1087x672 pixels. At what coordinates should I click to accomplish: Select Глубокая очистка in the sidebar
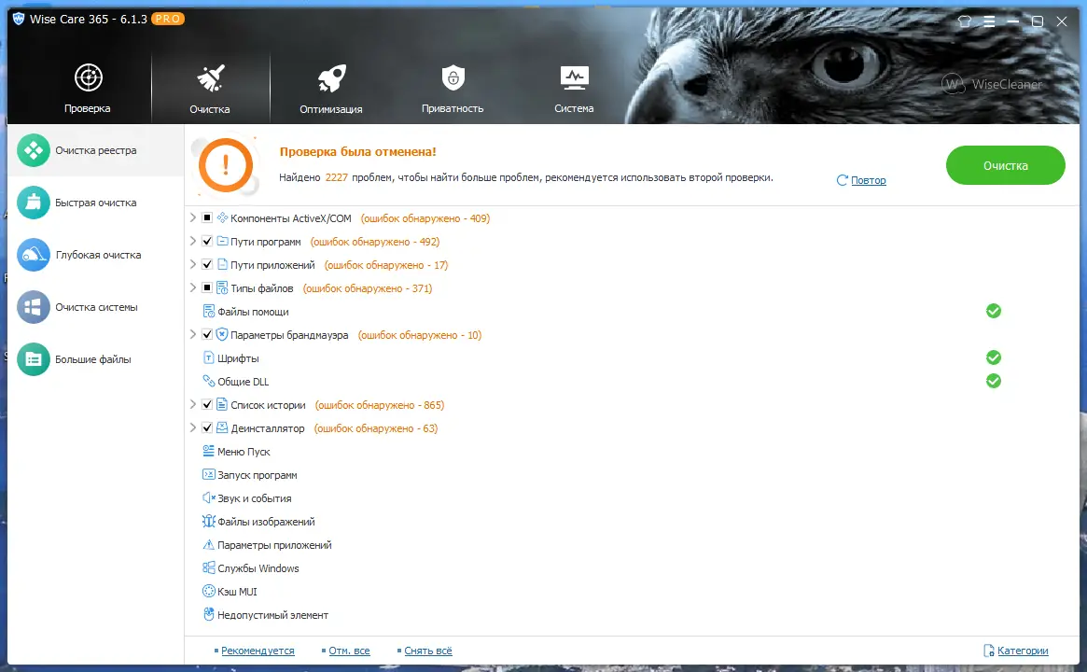coord(98,255)
